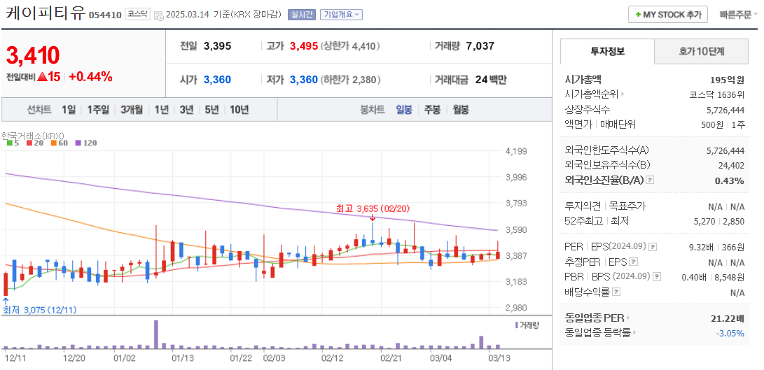
Task: Click the 거래량 value 7,037
Action: [x=480, y=46]
